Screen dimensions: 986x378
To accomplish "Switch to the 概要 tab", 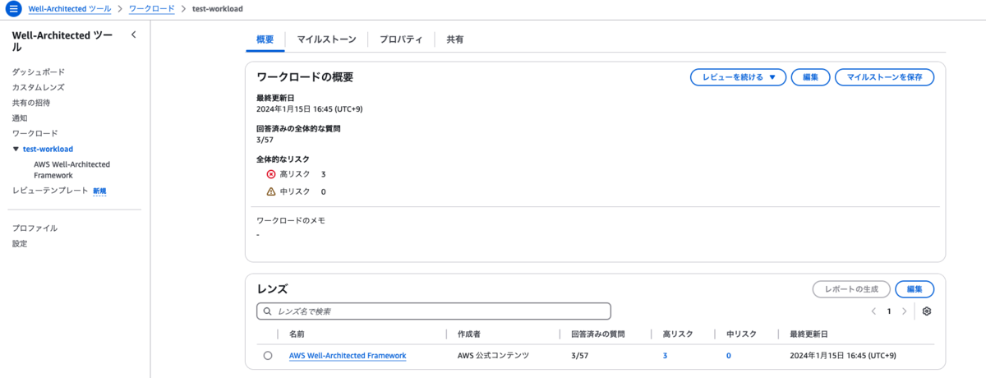I will (x=265, y=39).
